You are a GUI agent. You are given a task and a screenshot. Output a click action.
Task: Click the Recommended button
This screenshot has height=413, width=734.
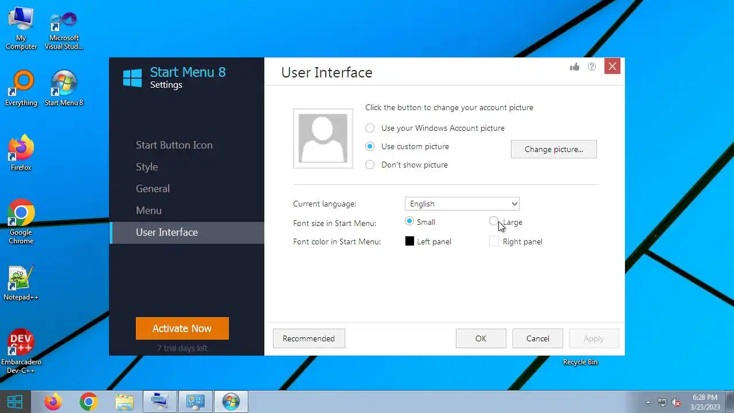pos(309,338)
